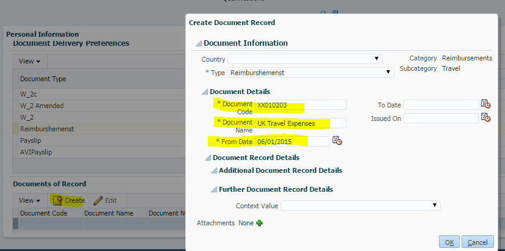Click the Document Name field

[300, 123]
